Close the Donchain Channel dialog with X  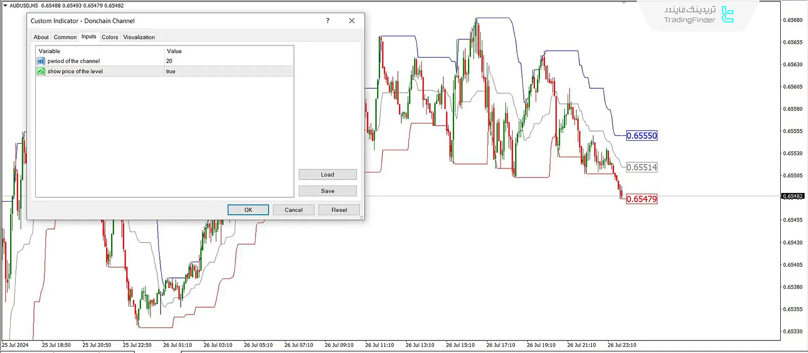pos(352,21)
